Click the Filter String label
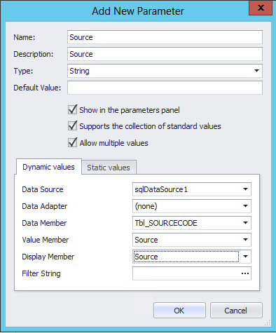 pyautogui.click(x=41, y=273)
